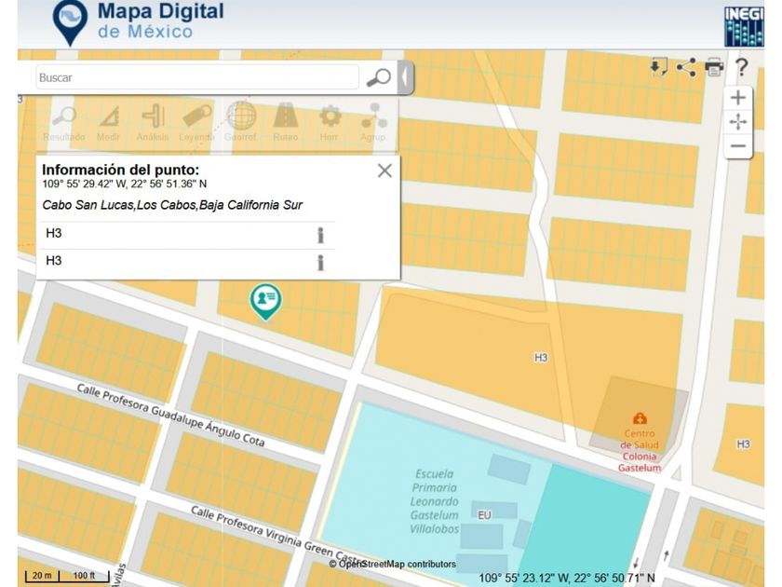Click the download map icon
The image size is (782, 587).
(x=658, y=67)
